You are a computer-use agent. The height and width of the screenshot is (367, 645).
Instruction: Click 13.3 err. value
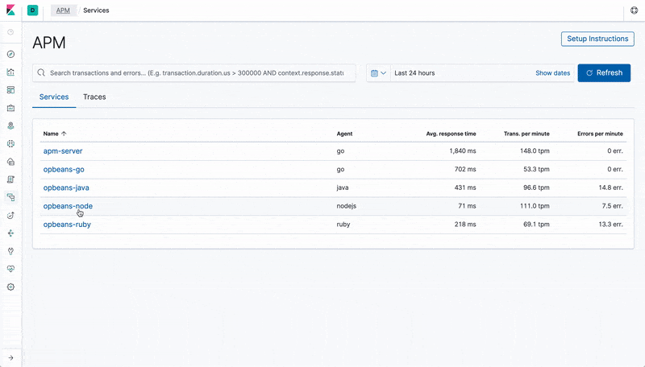pyautogui.click(x=611, y=225)
